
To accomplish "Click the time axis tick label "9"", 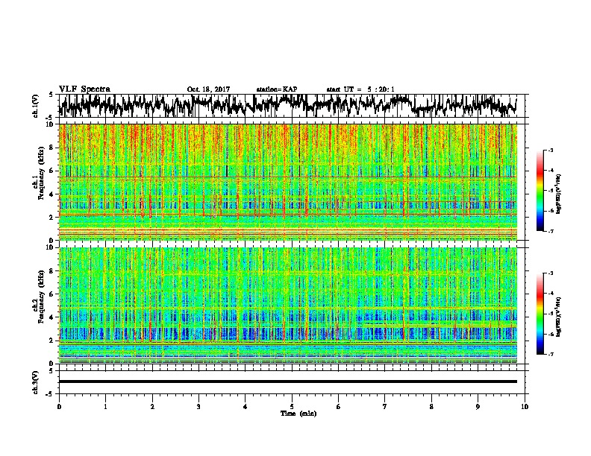I will tap(478, 407).
